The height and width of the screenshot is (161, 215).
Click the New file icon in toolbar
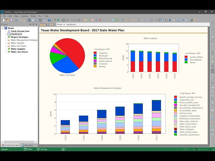coord(4,20)
